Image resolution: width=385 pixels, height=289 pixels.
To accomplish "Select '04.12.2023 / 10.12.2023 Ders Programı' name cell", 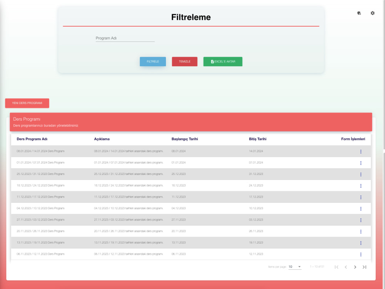I will (40, 208).
